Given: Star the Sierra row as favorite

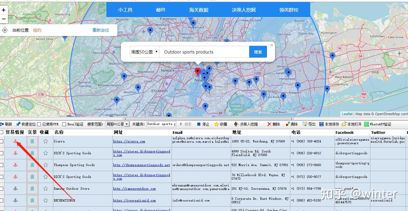Looking at the screenshot, I should 46,141.
